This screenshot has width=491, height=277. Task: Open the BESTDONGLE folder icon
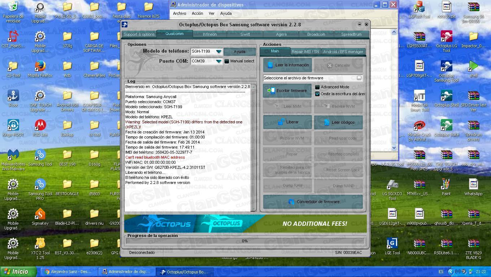click(x=67, y=187)
